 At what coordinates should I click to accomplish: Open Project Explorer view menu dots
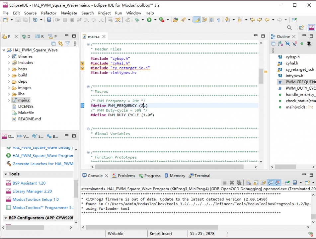point(75,43)
